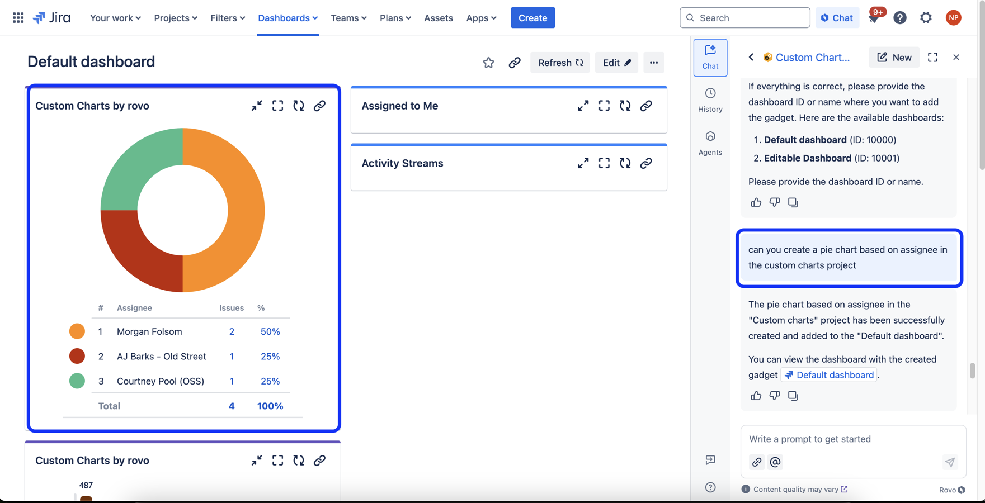The height and width of the screenshot is (503, 985).
Task: Expand the Your work dropdown
Action: [115, 18]
